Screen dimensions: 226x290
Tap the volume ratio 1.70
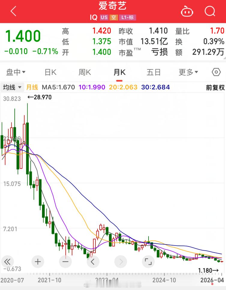pyautogui.click(x=217, y=31)
